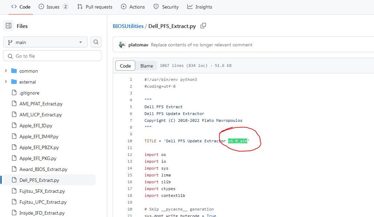Image resolution: width=374 pixels, height=217 pixels.
Task: Click the '1067 lines (834 loc)' text
Action: [184, 66]
